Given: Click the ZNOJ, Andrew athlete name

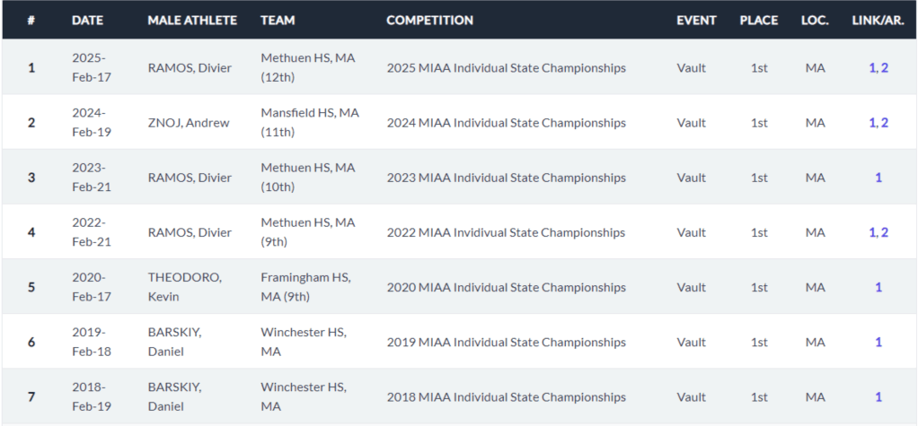Looking at the screenshot, I should pos(188,123).
